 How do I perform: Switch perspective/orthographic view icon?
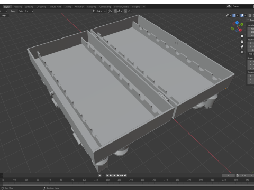(242, 52)
